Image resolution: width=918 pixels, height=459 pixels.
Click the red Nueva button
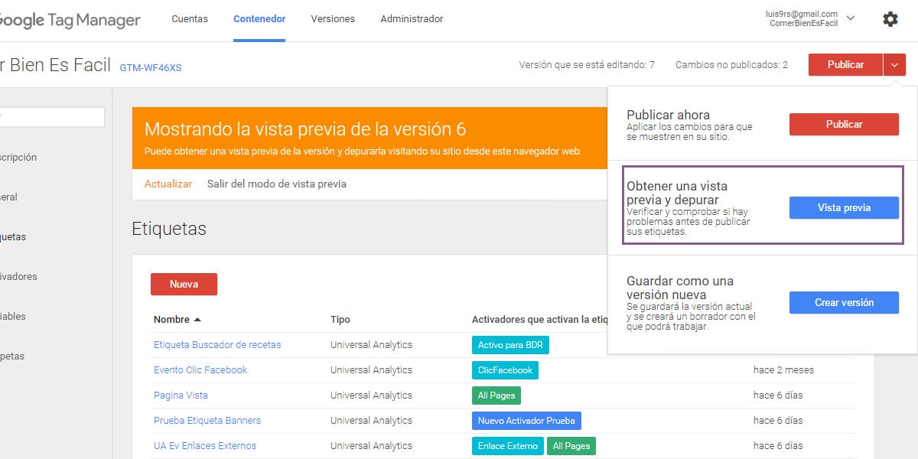pos(184,284)
